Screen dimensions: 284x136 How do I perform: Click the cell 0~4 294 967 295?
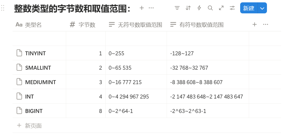coord(136,96)
